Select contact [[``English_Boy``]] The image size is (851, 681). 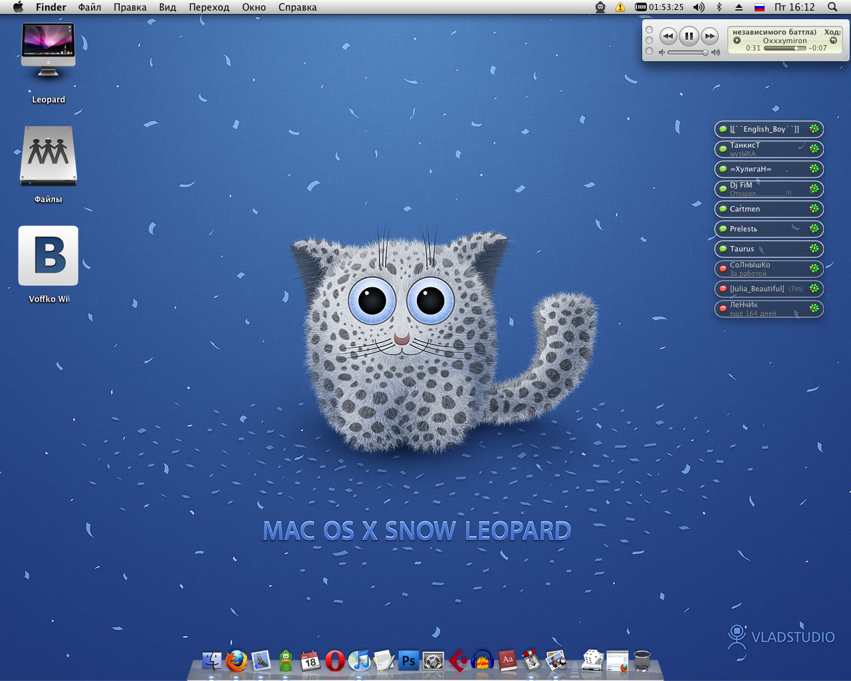click(x=769, y=129)
